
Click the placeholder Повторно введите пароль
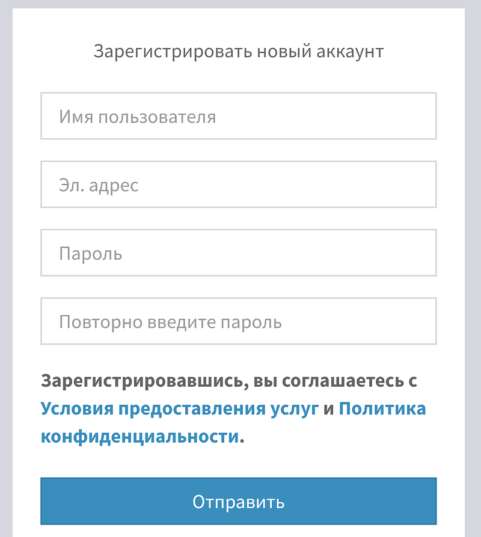170,322
